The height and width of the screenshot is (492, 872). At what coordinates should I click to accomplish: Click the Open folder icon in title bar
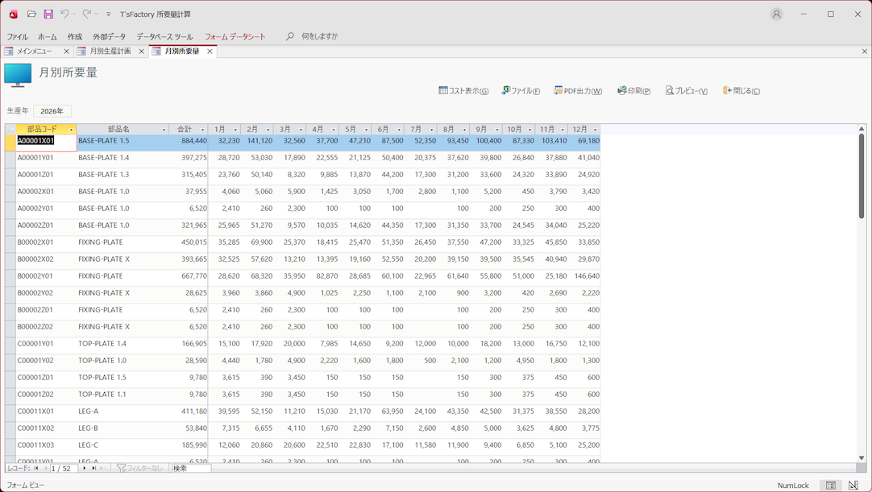[x=31, y=14]
